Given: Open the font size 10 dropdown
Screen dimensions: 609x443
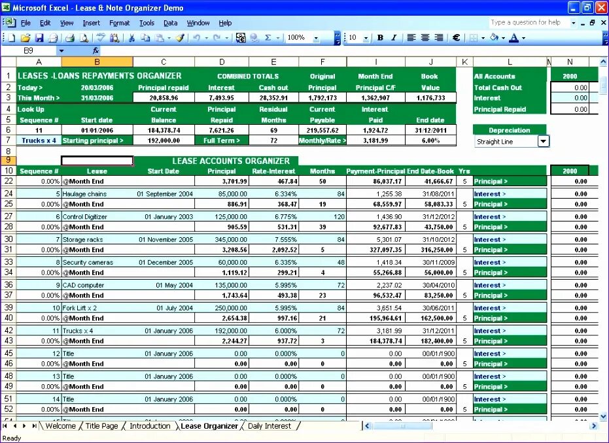Looking at the screenshot, I should pos(366,38).
